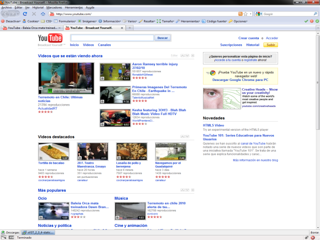Viewport: 320px width, 240px height.
Task: Open the back/forward history dropdown arrow
Action: tap(18, 14)
